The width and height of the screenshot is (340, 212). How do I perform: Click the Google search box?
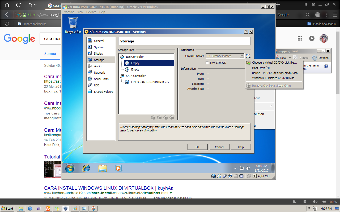click(x=50, y=39)
